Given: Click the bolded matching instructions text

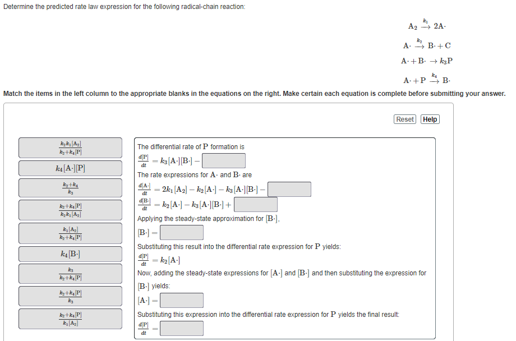Looking at the screenshot, I should coord(252,94).
